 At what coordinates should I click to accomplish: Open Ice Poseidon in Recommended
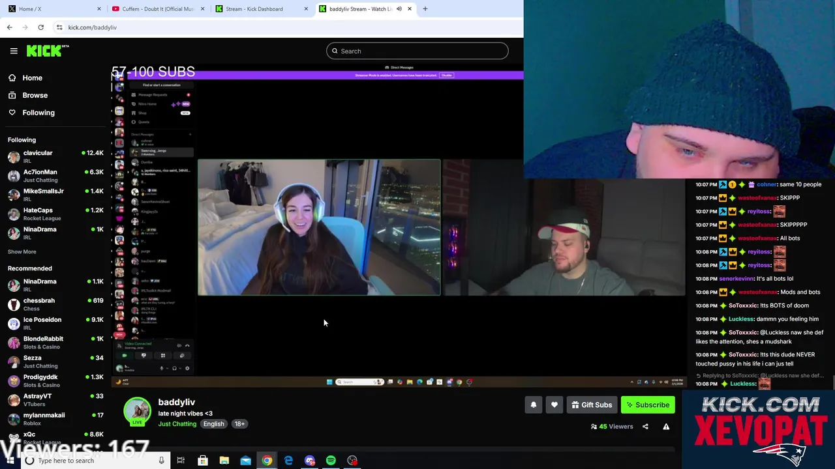(55, 324)
